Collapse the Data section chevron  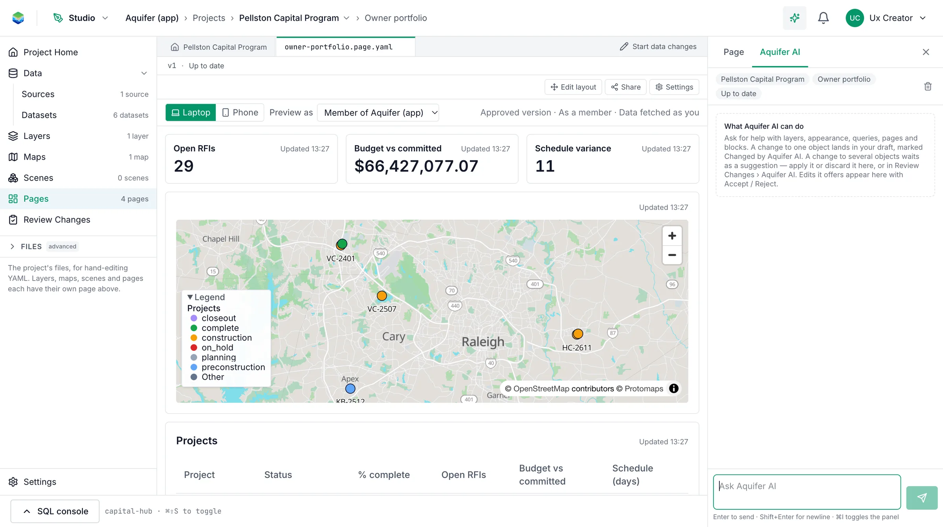144,73
